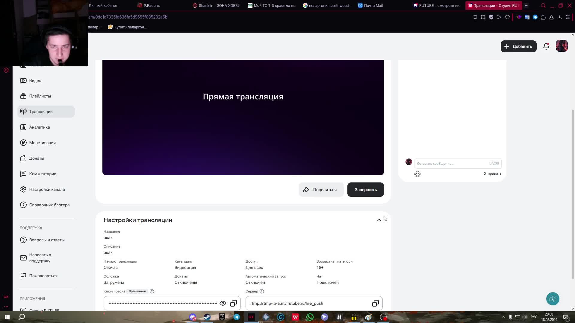Open the Монетизация section
The image size is (575, 323).
[x=42, y=143]
